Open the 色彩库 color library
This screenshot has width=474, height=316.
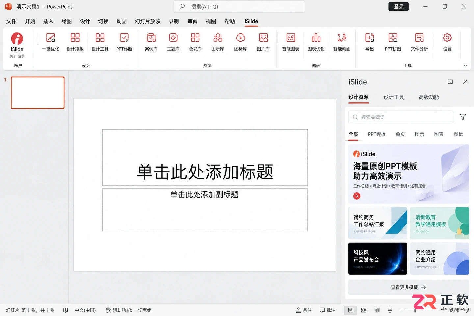pyautogui.click(x=195, y=42)
